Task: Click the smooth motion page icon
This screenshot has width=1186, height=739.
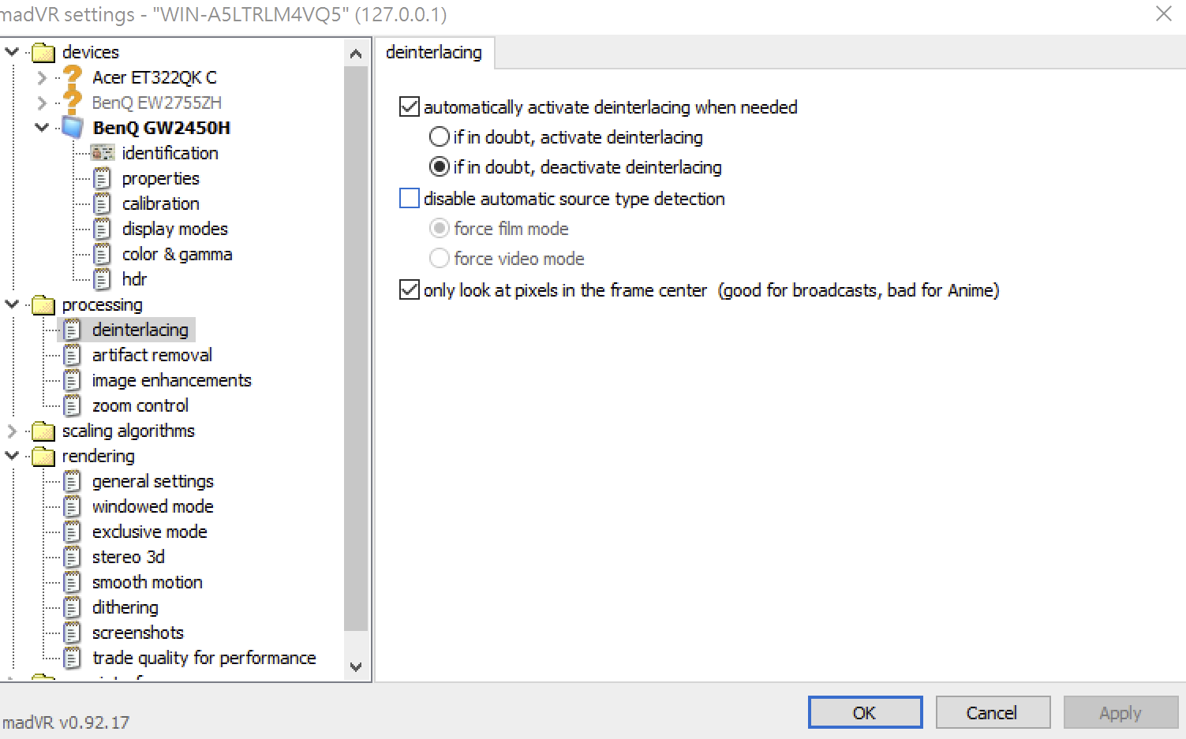Action: coord(72,582)
